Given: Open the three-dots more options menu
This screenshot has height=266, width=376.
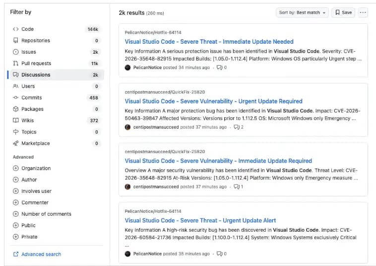Looking at the screenshot, I should pyautogui.click(x=363, y=12).
